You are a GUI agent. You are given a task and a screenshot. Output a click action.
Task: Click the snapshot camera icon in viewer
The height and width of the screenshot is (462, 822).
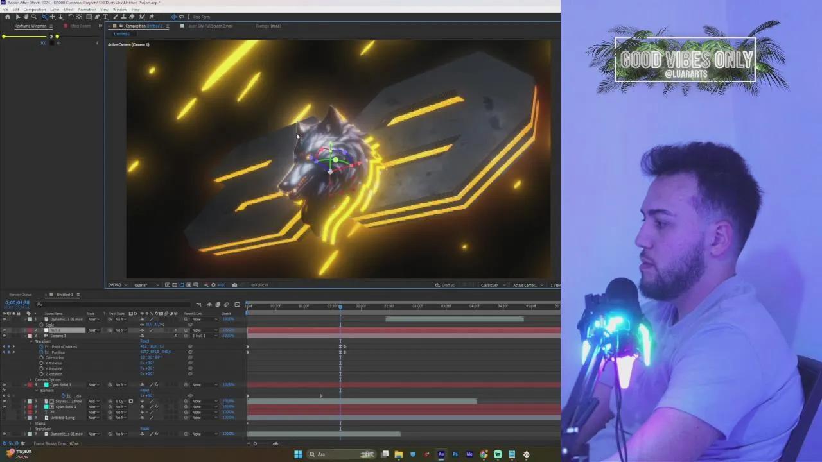pyautogui.click(x=234, y=285)
